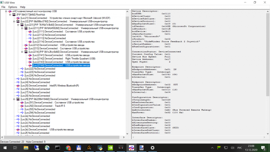The height and width of the screenshot is (152, 270).
Task: Click the xHCI host controller icon
Action: coord(10,11)
